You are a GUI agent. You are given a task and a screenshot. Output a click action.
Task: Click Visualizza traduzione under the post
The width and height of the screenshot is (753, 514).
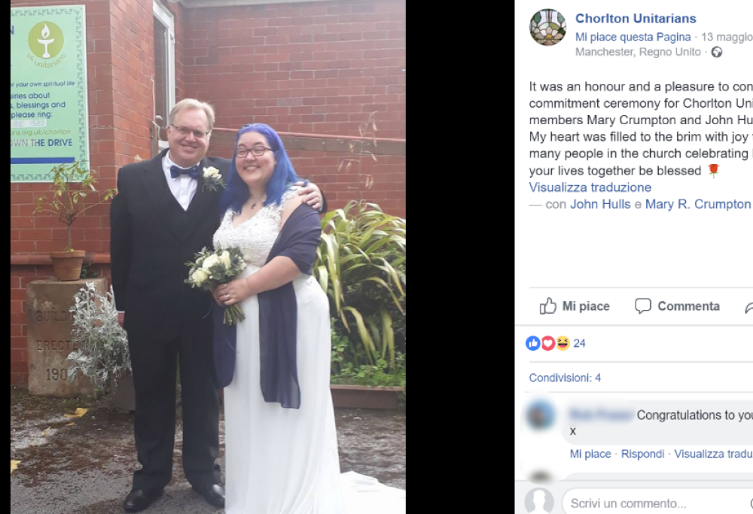click(590, 187)
